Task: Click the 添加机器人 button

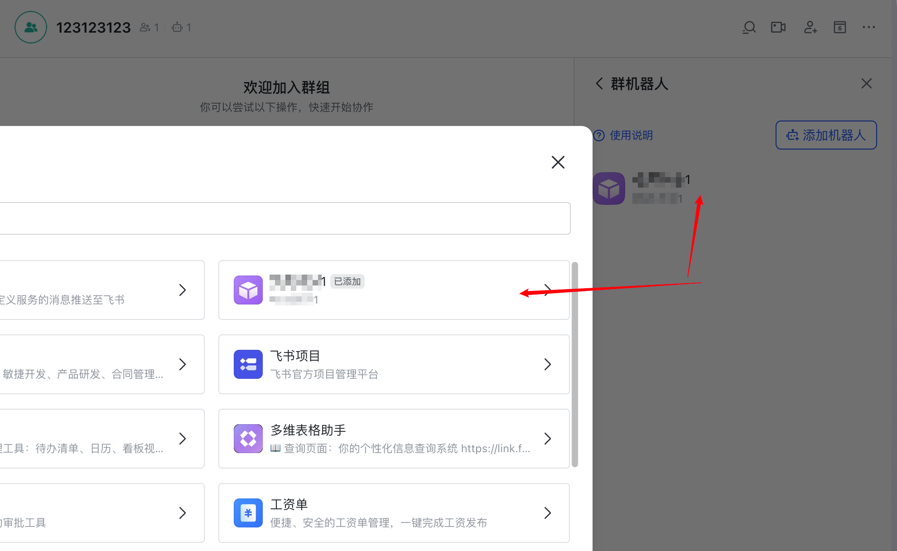Action: click(x=826, y=135)
